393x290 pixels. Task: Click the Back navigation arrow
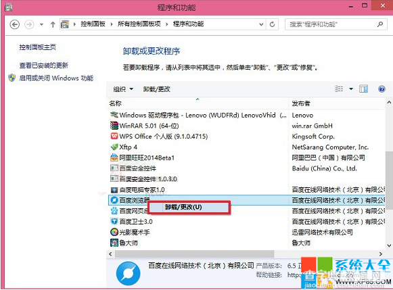point(14,24)
